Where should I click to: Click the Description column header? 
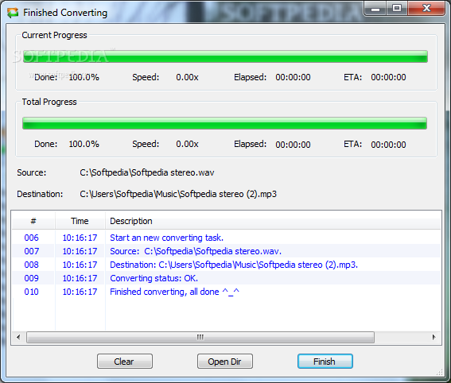(x=274, y=221)
